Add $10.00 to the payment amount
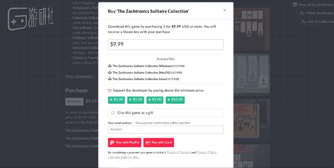334x168 pixels. [175, 100]
